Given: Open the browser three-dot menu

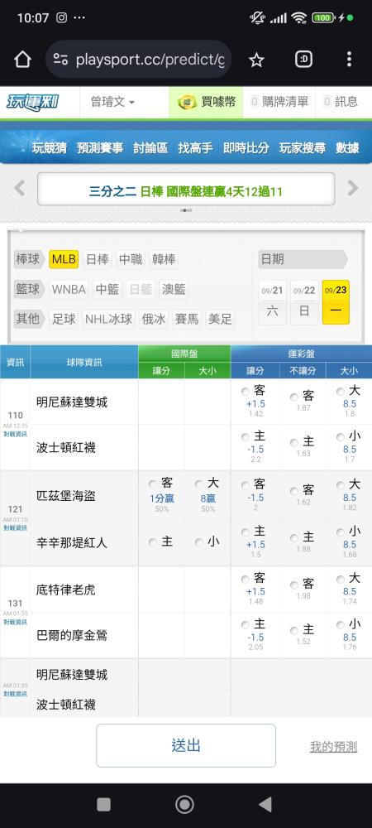Looking at the screenshot, I should [349, 59].
